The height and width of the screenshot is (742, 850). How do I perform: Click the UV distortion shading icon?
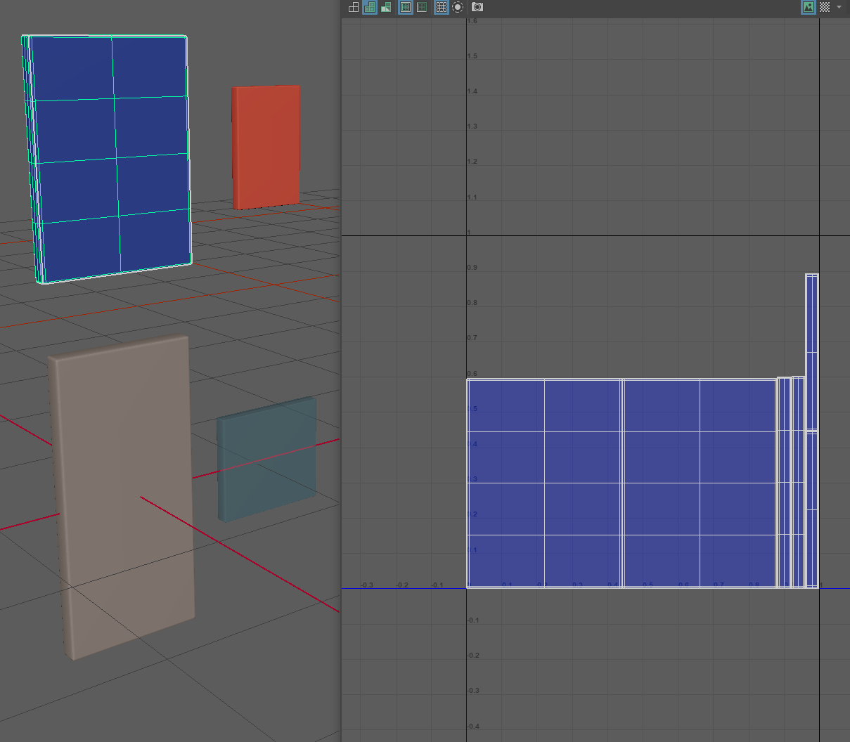click(386, 7)
